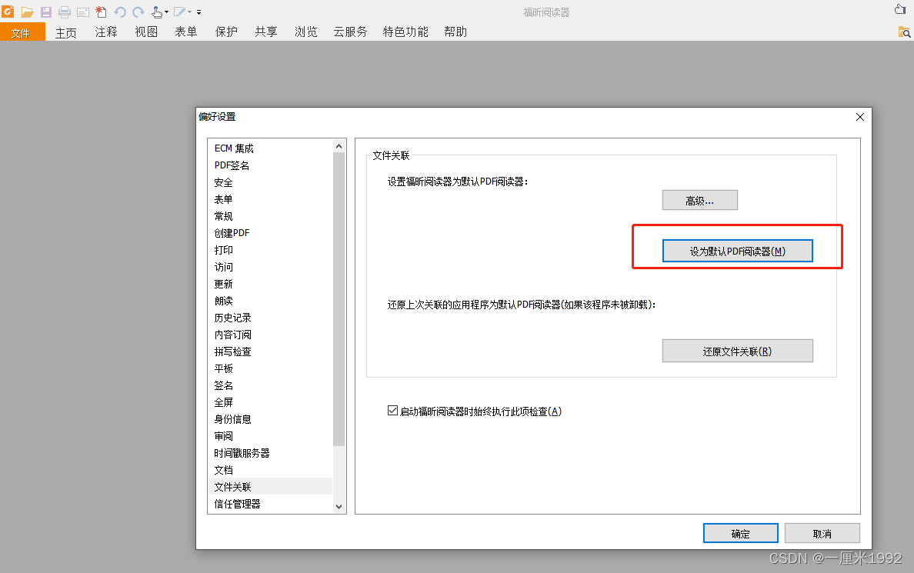Select 朗读 in preferences list
914x573 pixels.
tap(270, 301)
